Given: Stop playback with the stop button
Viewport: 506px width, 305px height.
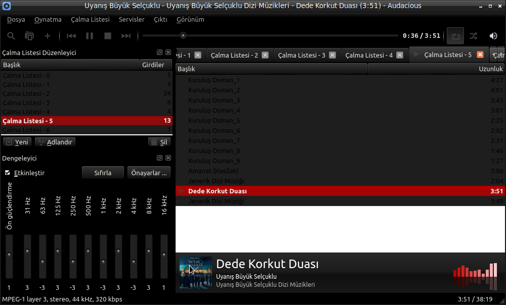Looking at the screenshot, I should click(x=108, y=36).
